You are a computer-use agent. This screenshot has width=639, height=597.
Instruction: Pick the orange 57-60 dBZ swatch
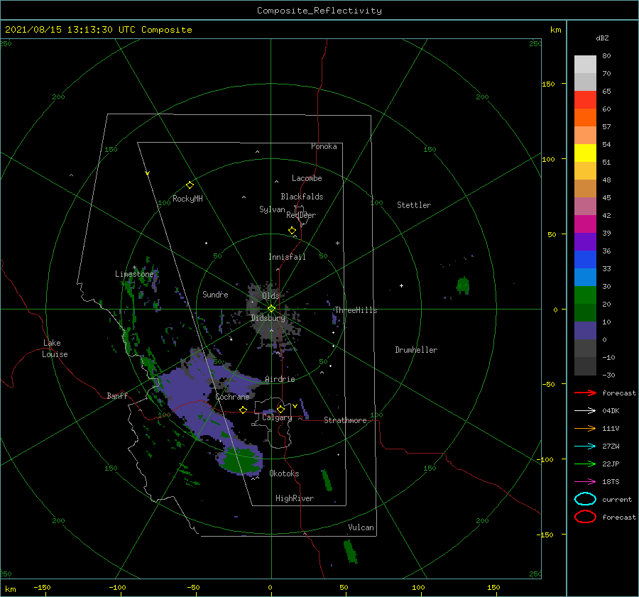click(x=585, y=118)
